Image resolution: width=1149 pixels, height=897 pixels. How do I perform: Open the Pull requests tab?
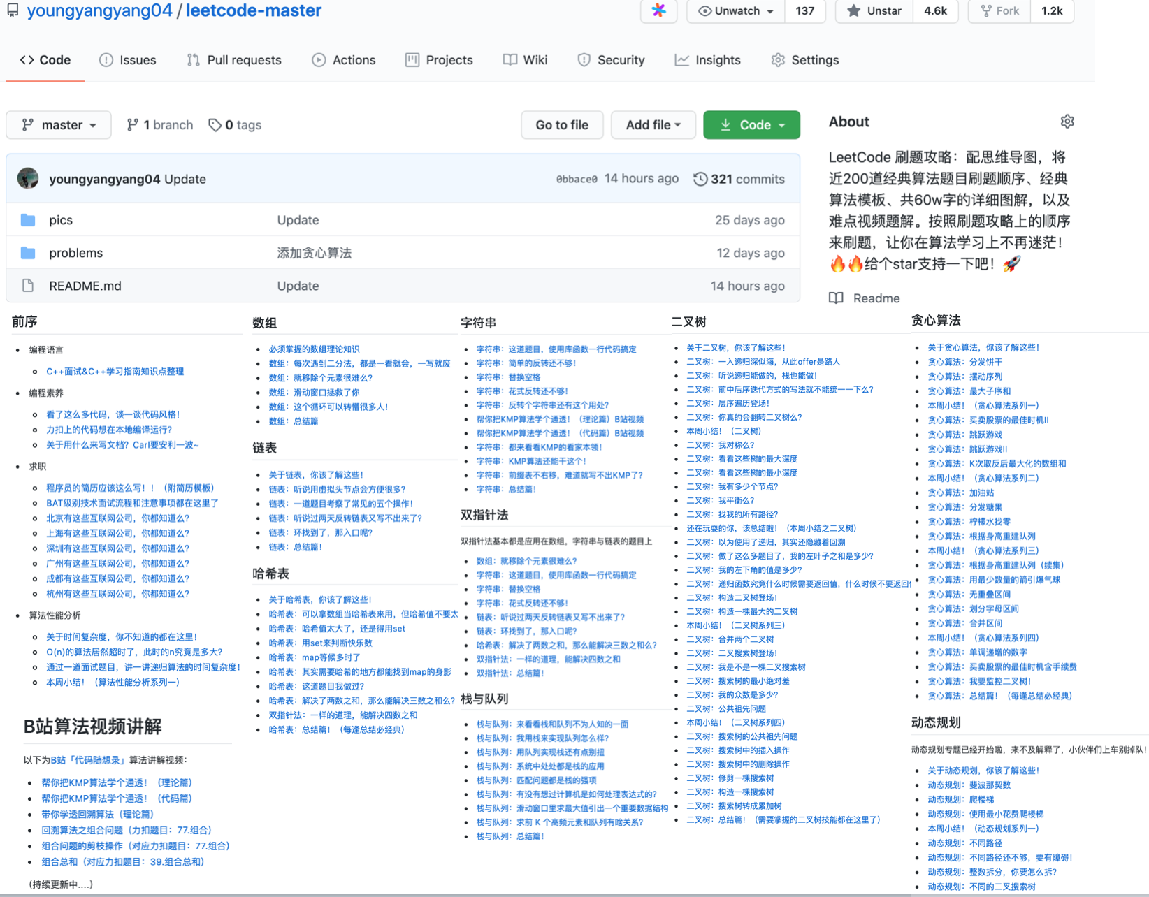point(234,60)
